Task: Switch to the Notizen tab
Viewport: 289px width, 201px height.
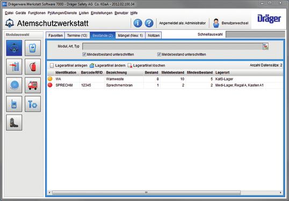Action: pos(154,35)
